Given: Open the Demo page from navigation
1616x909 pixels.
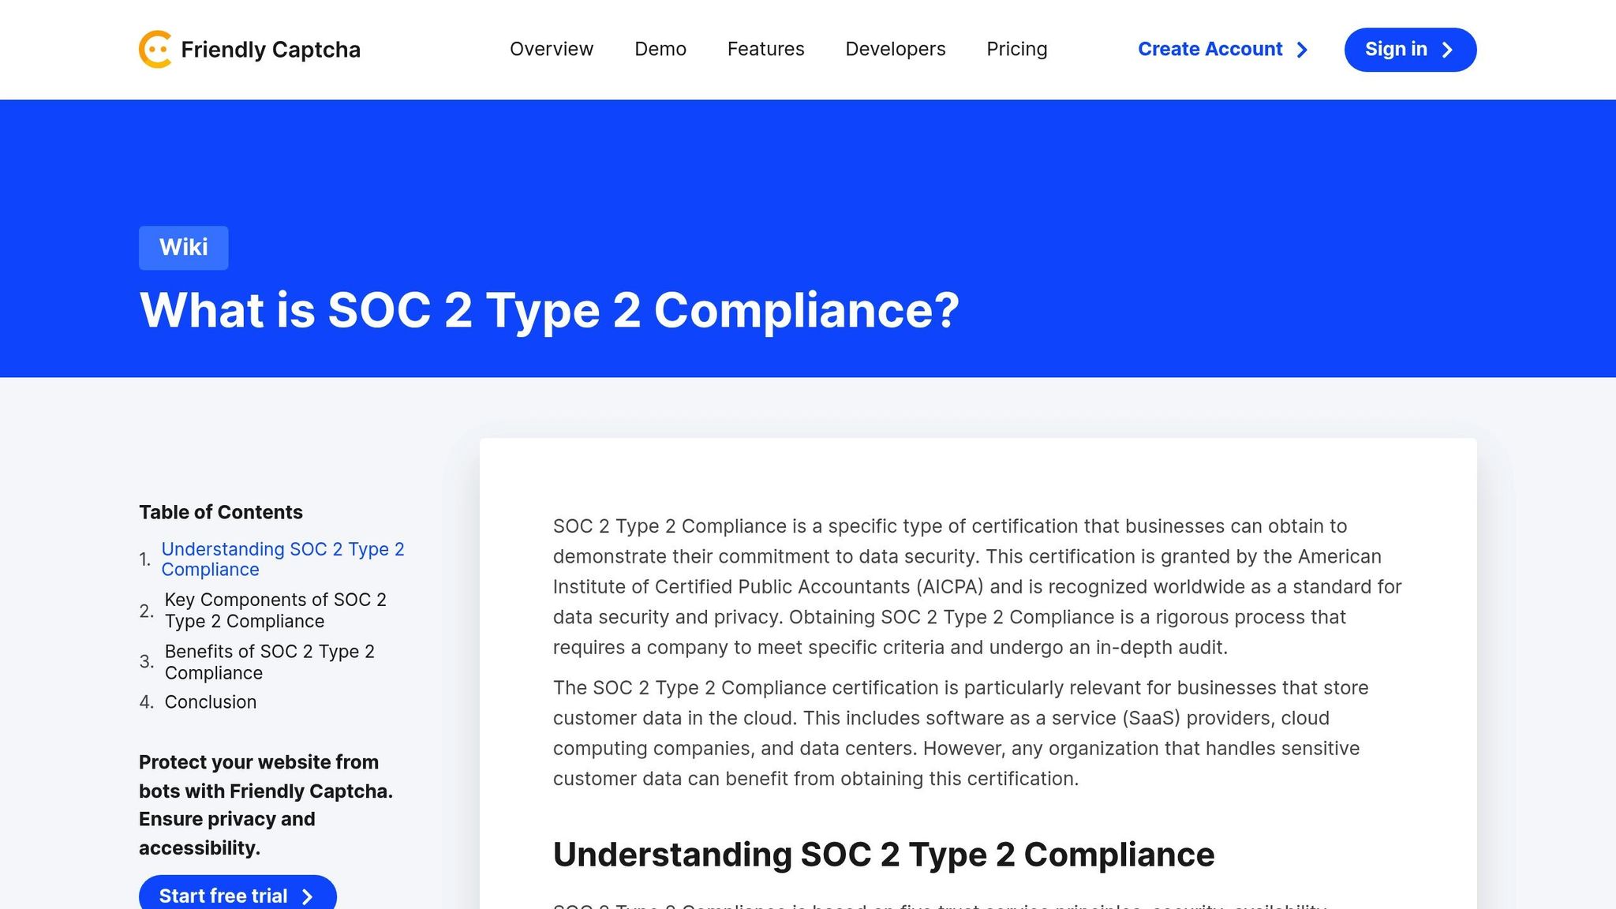Looking at the screenshot, I should (660, 49).
